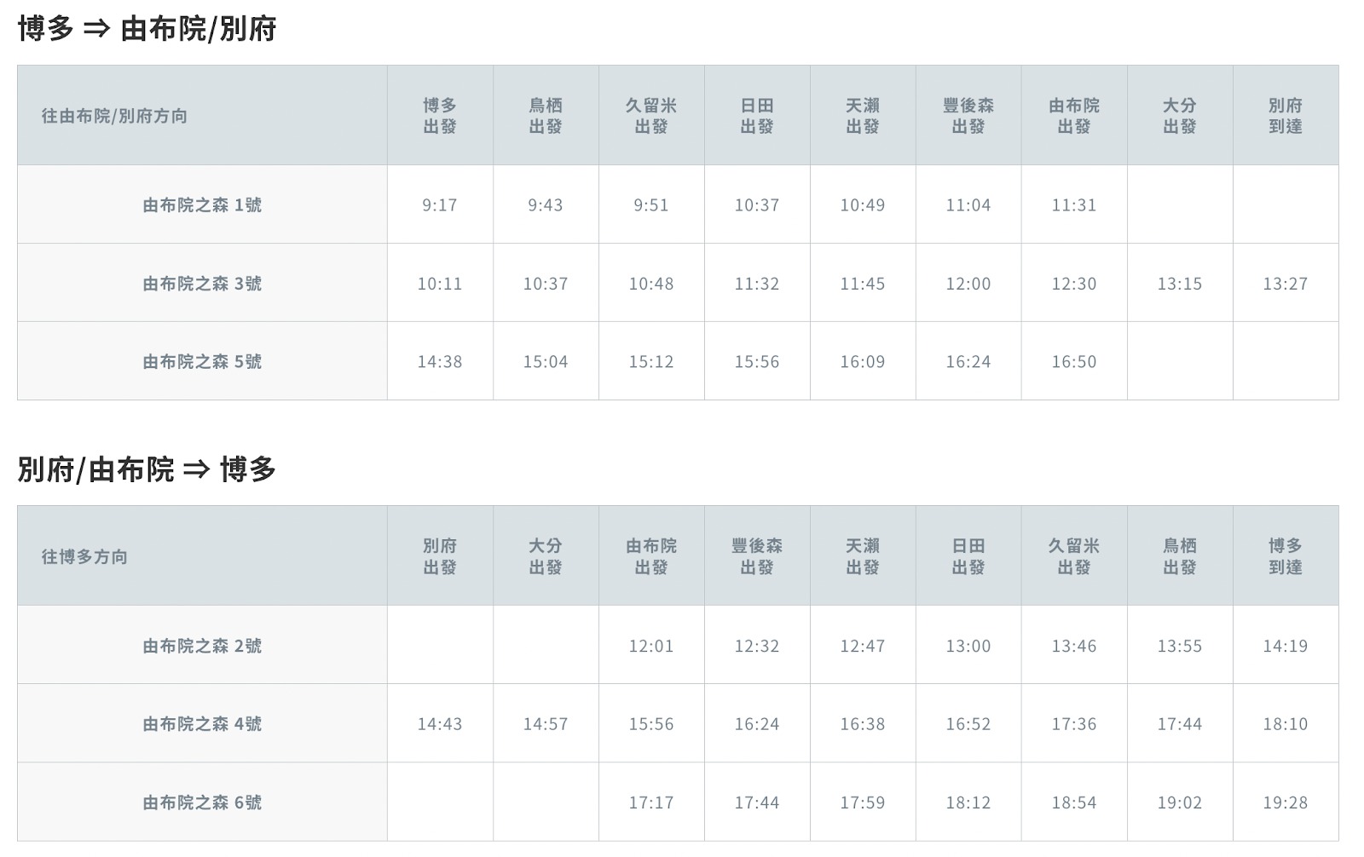Select the 由布院之森 5號 row label

(x=202, y=361)
